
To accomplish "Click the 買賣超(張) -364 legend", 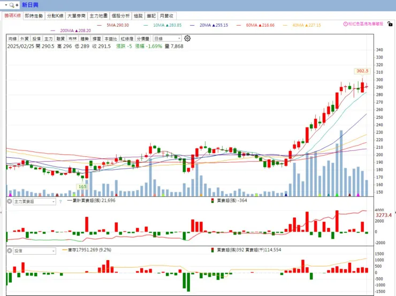I will 229,201.
